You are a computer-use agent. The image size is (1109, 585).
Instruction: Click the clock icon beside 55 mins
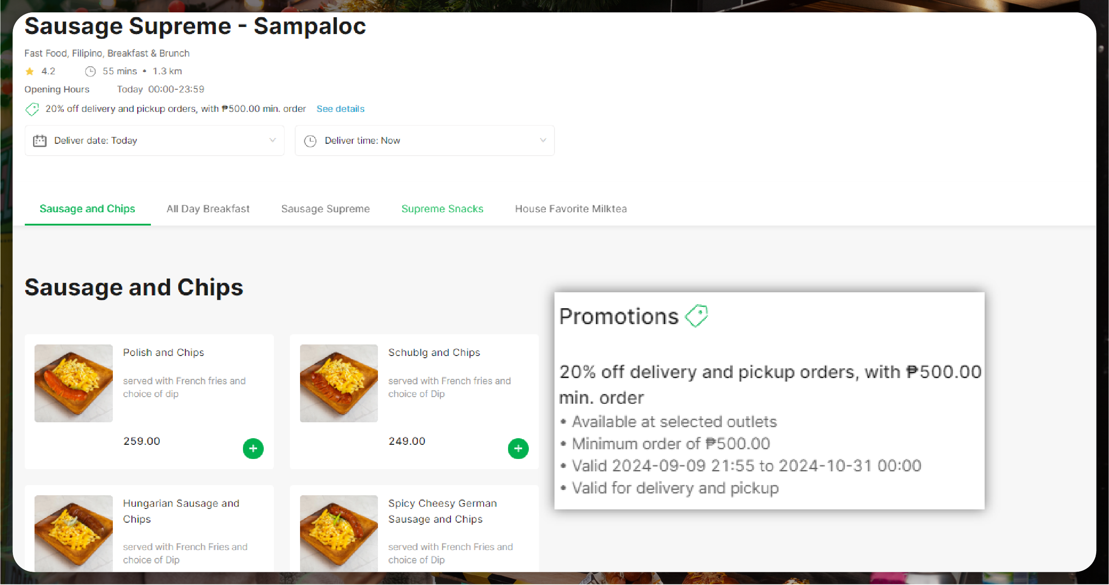point(90,71)
